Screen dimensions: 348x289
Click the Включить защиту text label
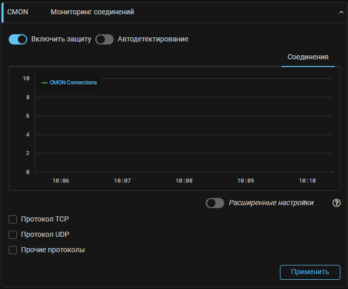click(x=61, y=39)
